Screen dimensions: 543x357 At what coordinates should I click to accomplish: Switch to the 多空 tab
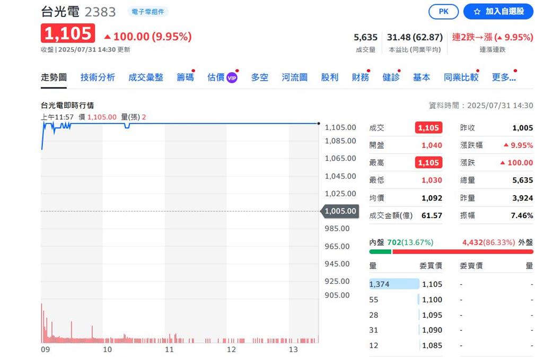(260, 77)
